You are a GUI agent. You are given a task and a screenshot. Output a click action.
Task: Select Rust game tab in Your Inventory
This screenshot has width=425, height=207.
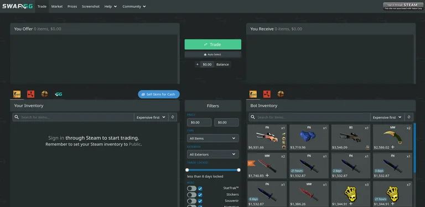pyautogui.click(x=30, y=94)
